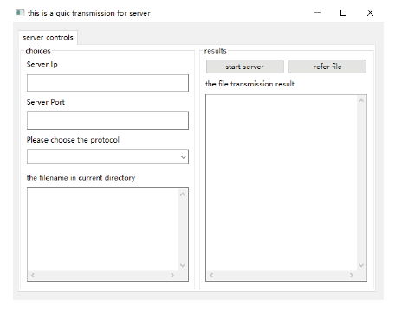The height and width of the screenshot is (311, 395).
Task: Click the transmission result scroll up arrow
Action: coord(361,101)
